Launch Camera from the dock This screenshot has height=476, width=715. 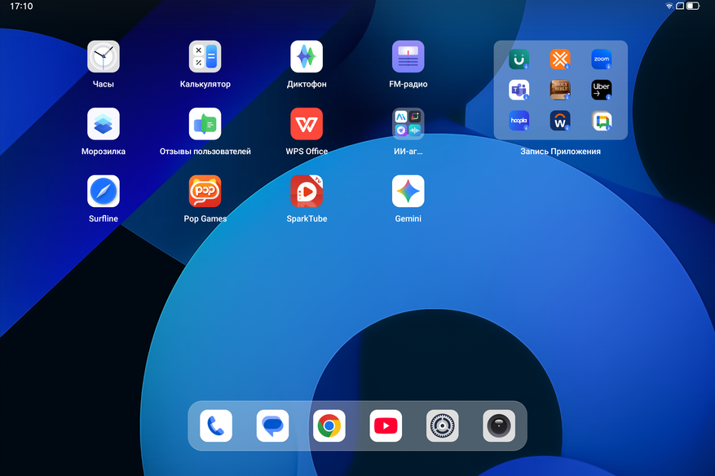point(499,425)
